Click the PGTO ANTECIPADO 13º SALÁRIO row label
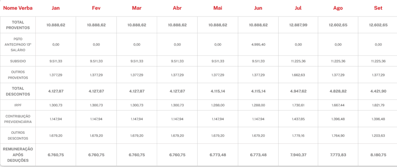Image resolution: width=397 pixels, height=167 pixels. click(x=17, y=44)
